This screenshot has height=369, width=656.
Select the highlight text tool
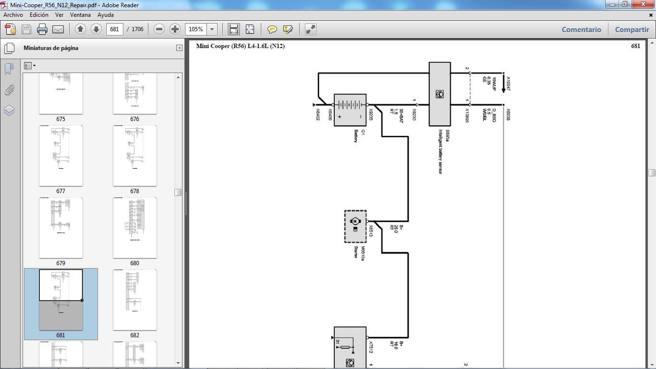[x=288, y=29]
